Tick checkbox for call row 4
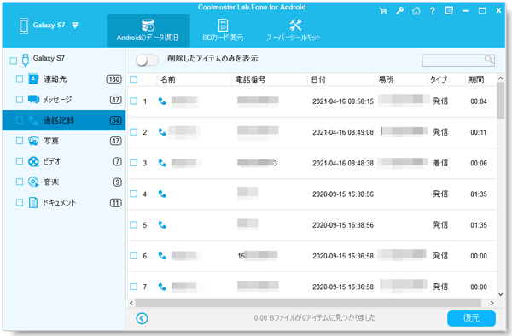 click(134, 194)
